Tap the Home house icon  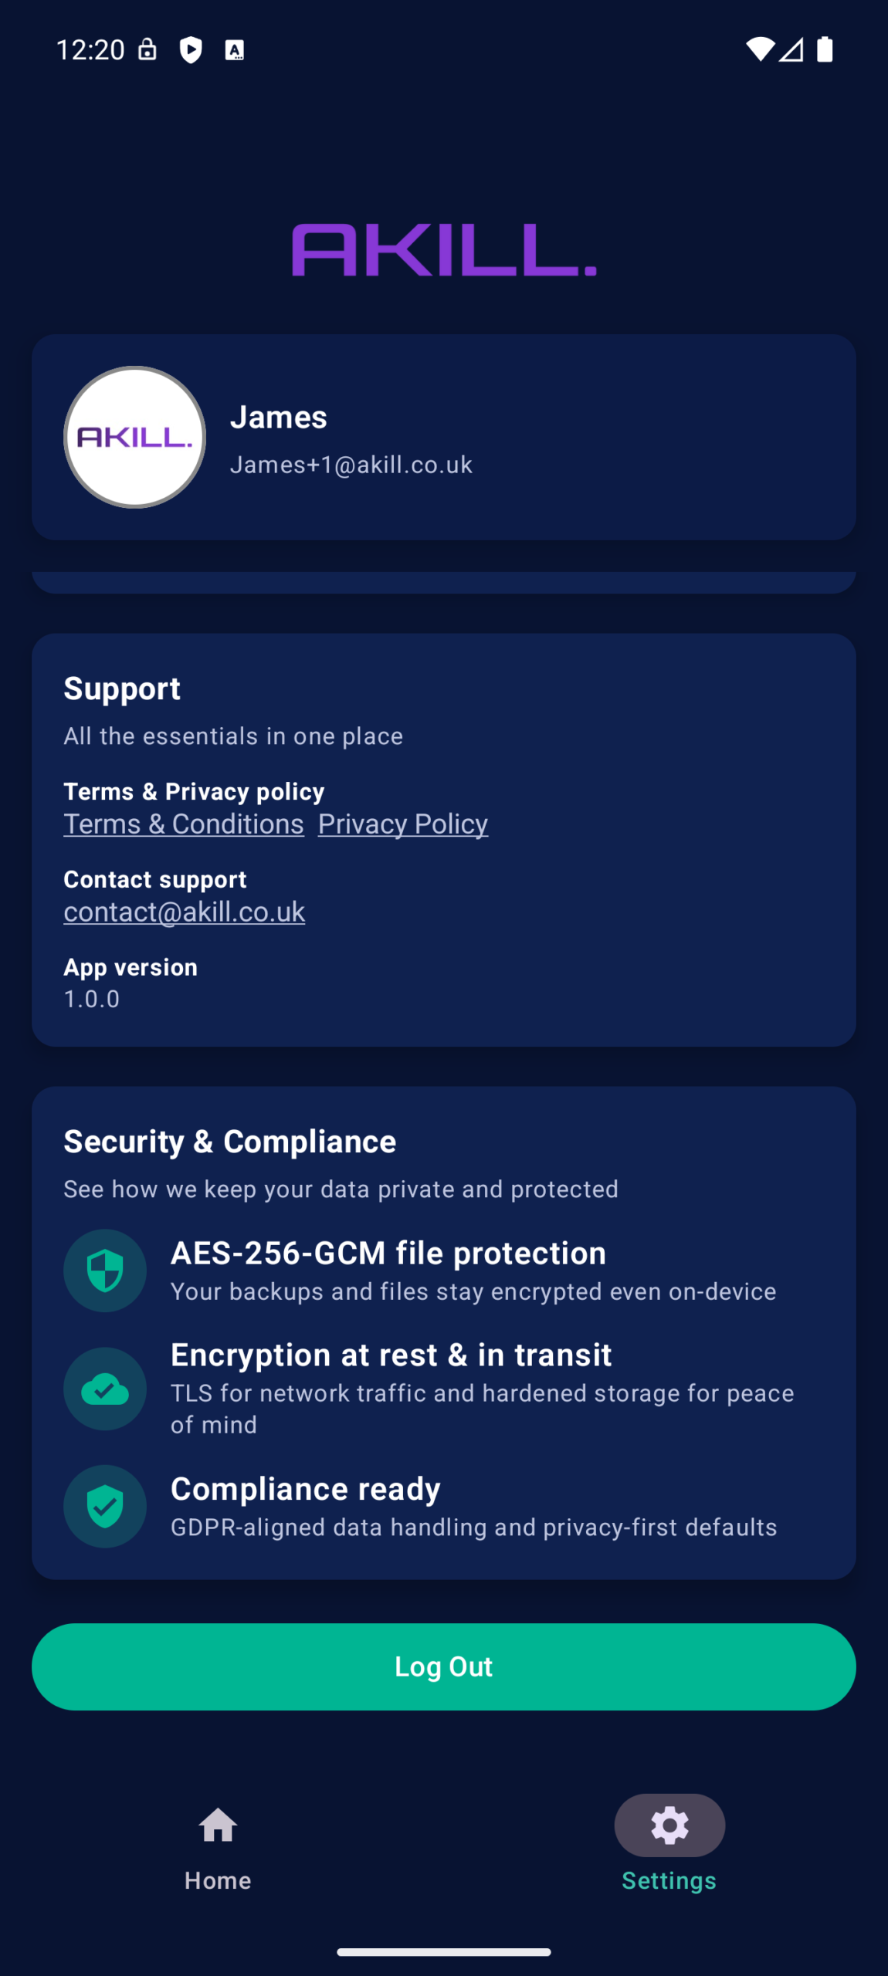[218, 1825]
